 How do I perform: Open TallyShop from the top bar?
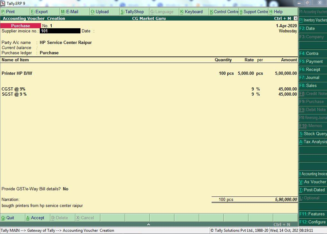tap(132, 12)
